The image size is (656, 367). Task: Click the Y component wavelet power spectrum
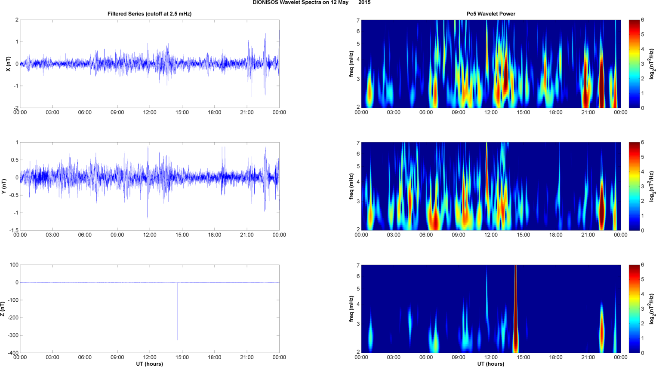point(491,186)
